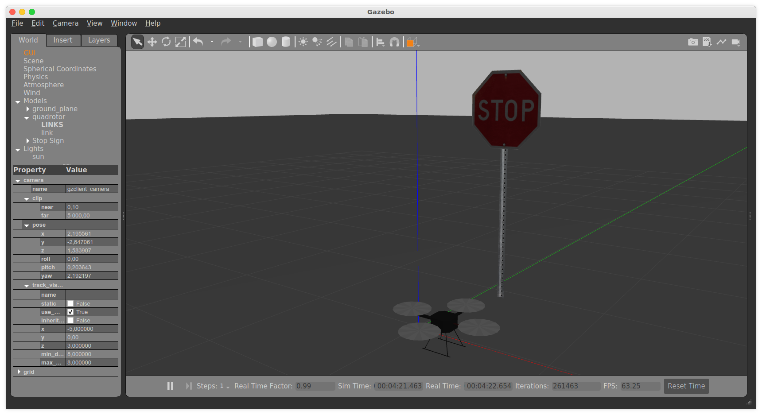Viewport: 762px width, 415px height.
Task: Click the Reset Time button
Action: (x=686, y=386)
